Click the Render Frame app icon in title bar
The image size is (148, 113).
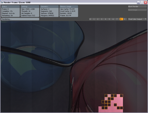(x=2, y=2)
